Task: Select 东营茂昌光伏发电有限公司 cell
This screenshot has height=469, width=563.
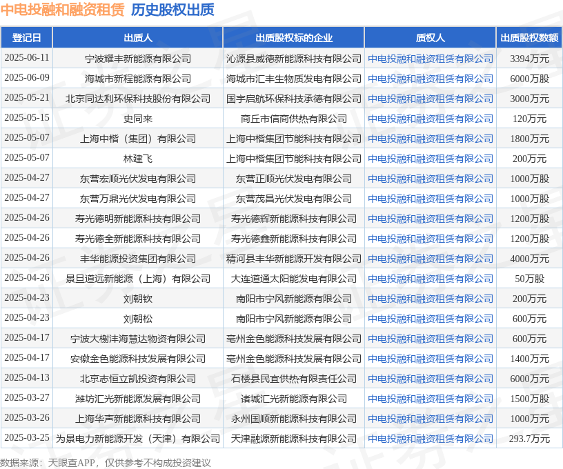Action: click(294, 199)
